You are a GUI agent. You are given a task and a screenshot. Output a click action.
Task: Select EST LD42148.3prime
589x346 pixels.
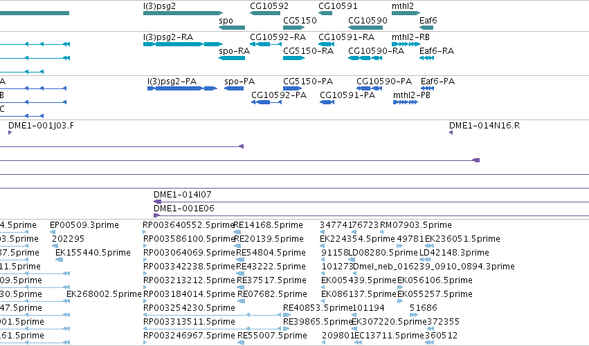click(454, 253)
